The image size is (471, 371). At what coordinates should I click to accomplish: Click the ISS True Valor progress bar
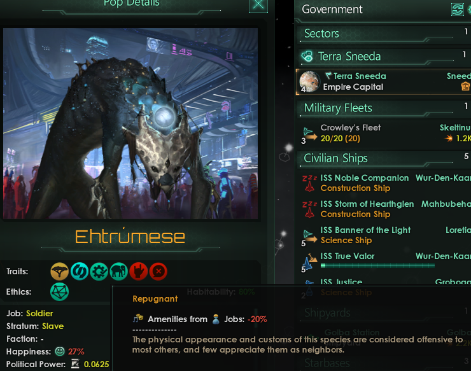[377, 265]
